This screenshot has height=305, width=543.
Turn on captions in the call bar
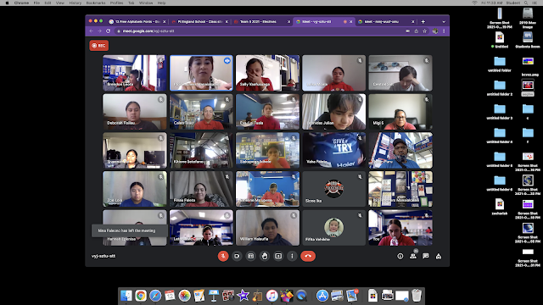tap(251, 256)
